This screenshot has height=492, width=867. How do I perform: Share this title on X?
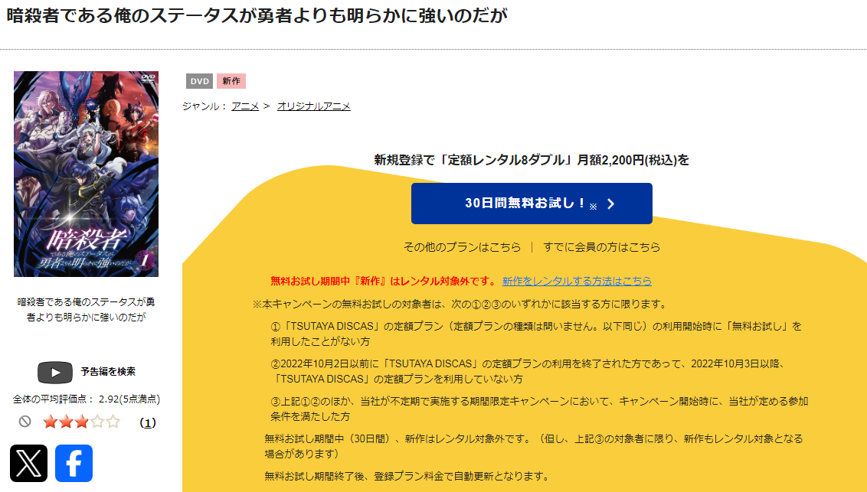[x=29, y=463]
